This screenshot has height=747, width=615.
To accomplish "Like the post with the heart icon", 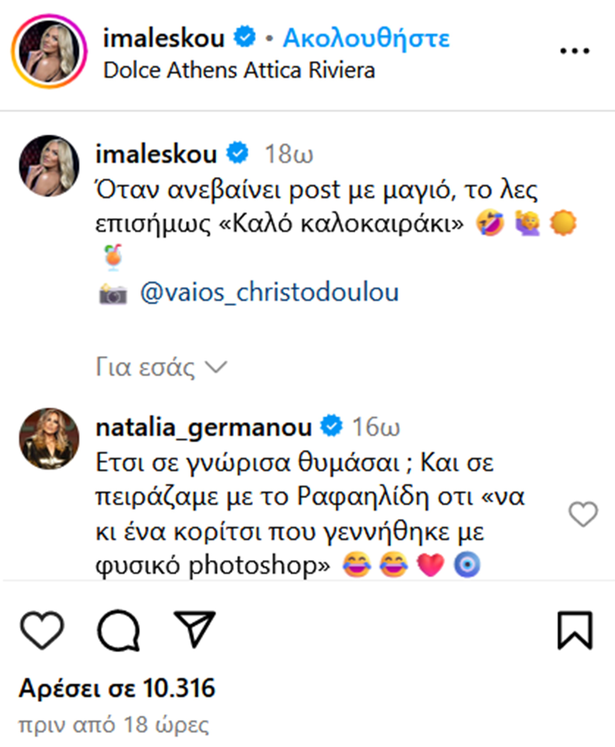I will (x=42, y=630).
